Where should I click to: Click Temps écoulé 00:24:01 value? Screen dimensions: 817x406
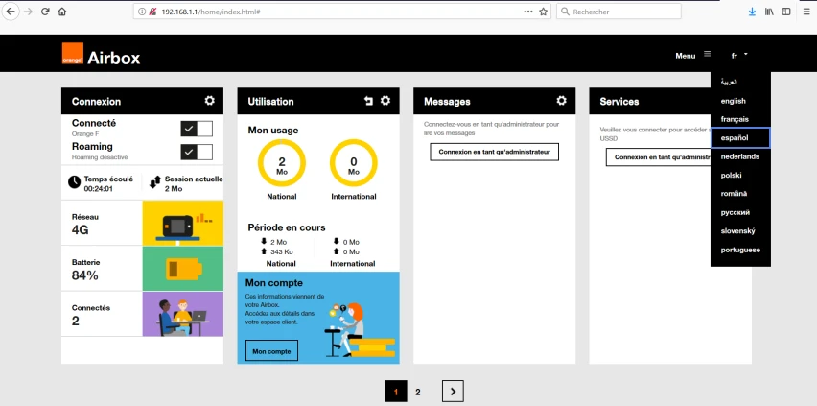coord(99,189)
